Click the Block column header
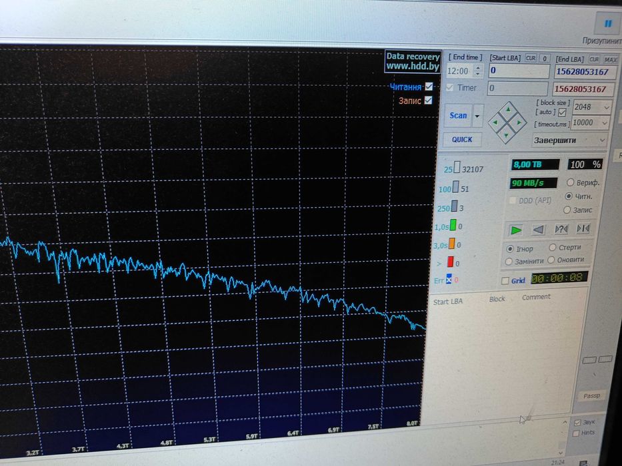Image resolution: width=622 pixels, height=466 pixels. [497, 299]
